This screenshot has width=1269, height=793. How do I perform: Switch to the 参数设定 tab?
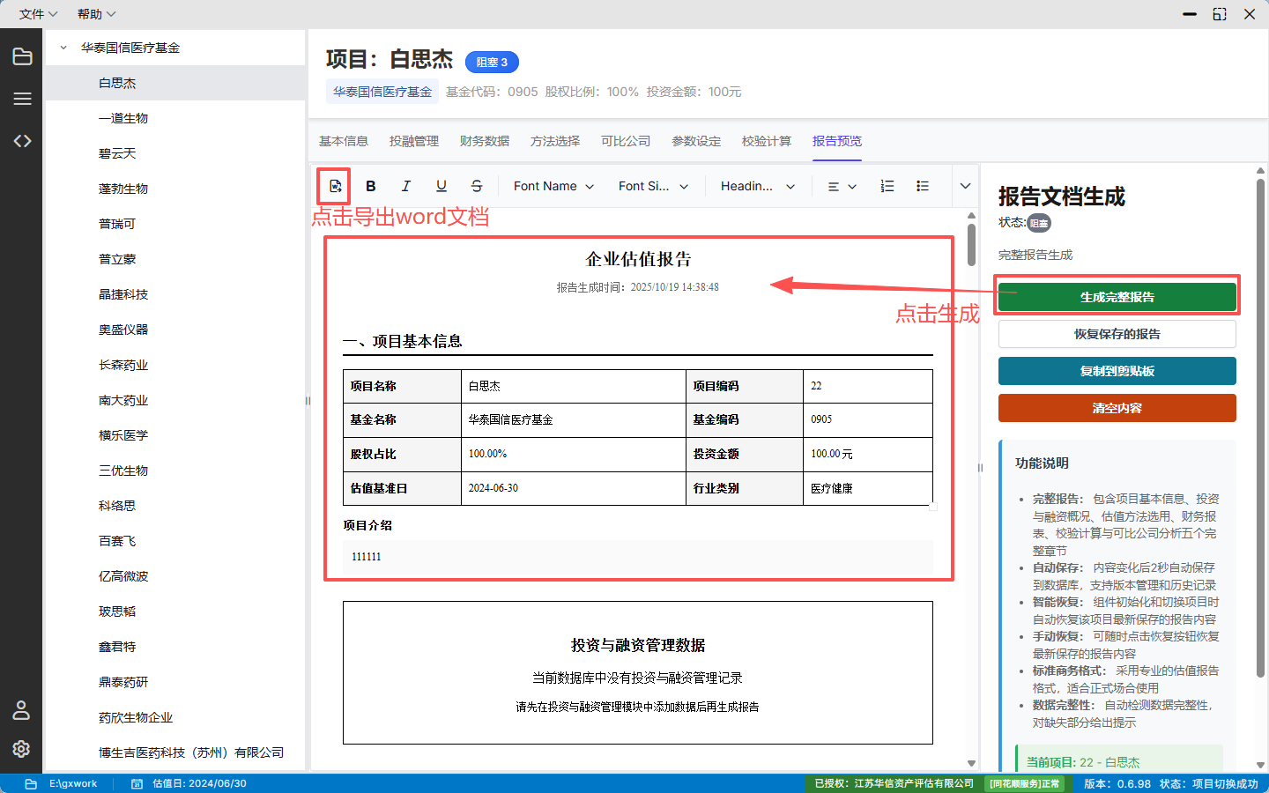pyautogui.click(x=696, y=141)
